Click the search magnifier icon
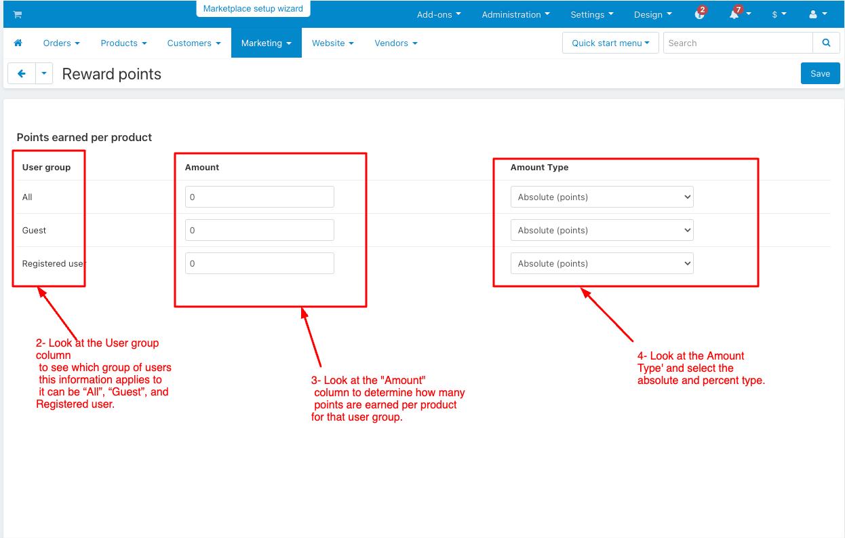Screen dimensions: 845x538 tap(826, 43)
